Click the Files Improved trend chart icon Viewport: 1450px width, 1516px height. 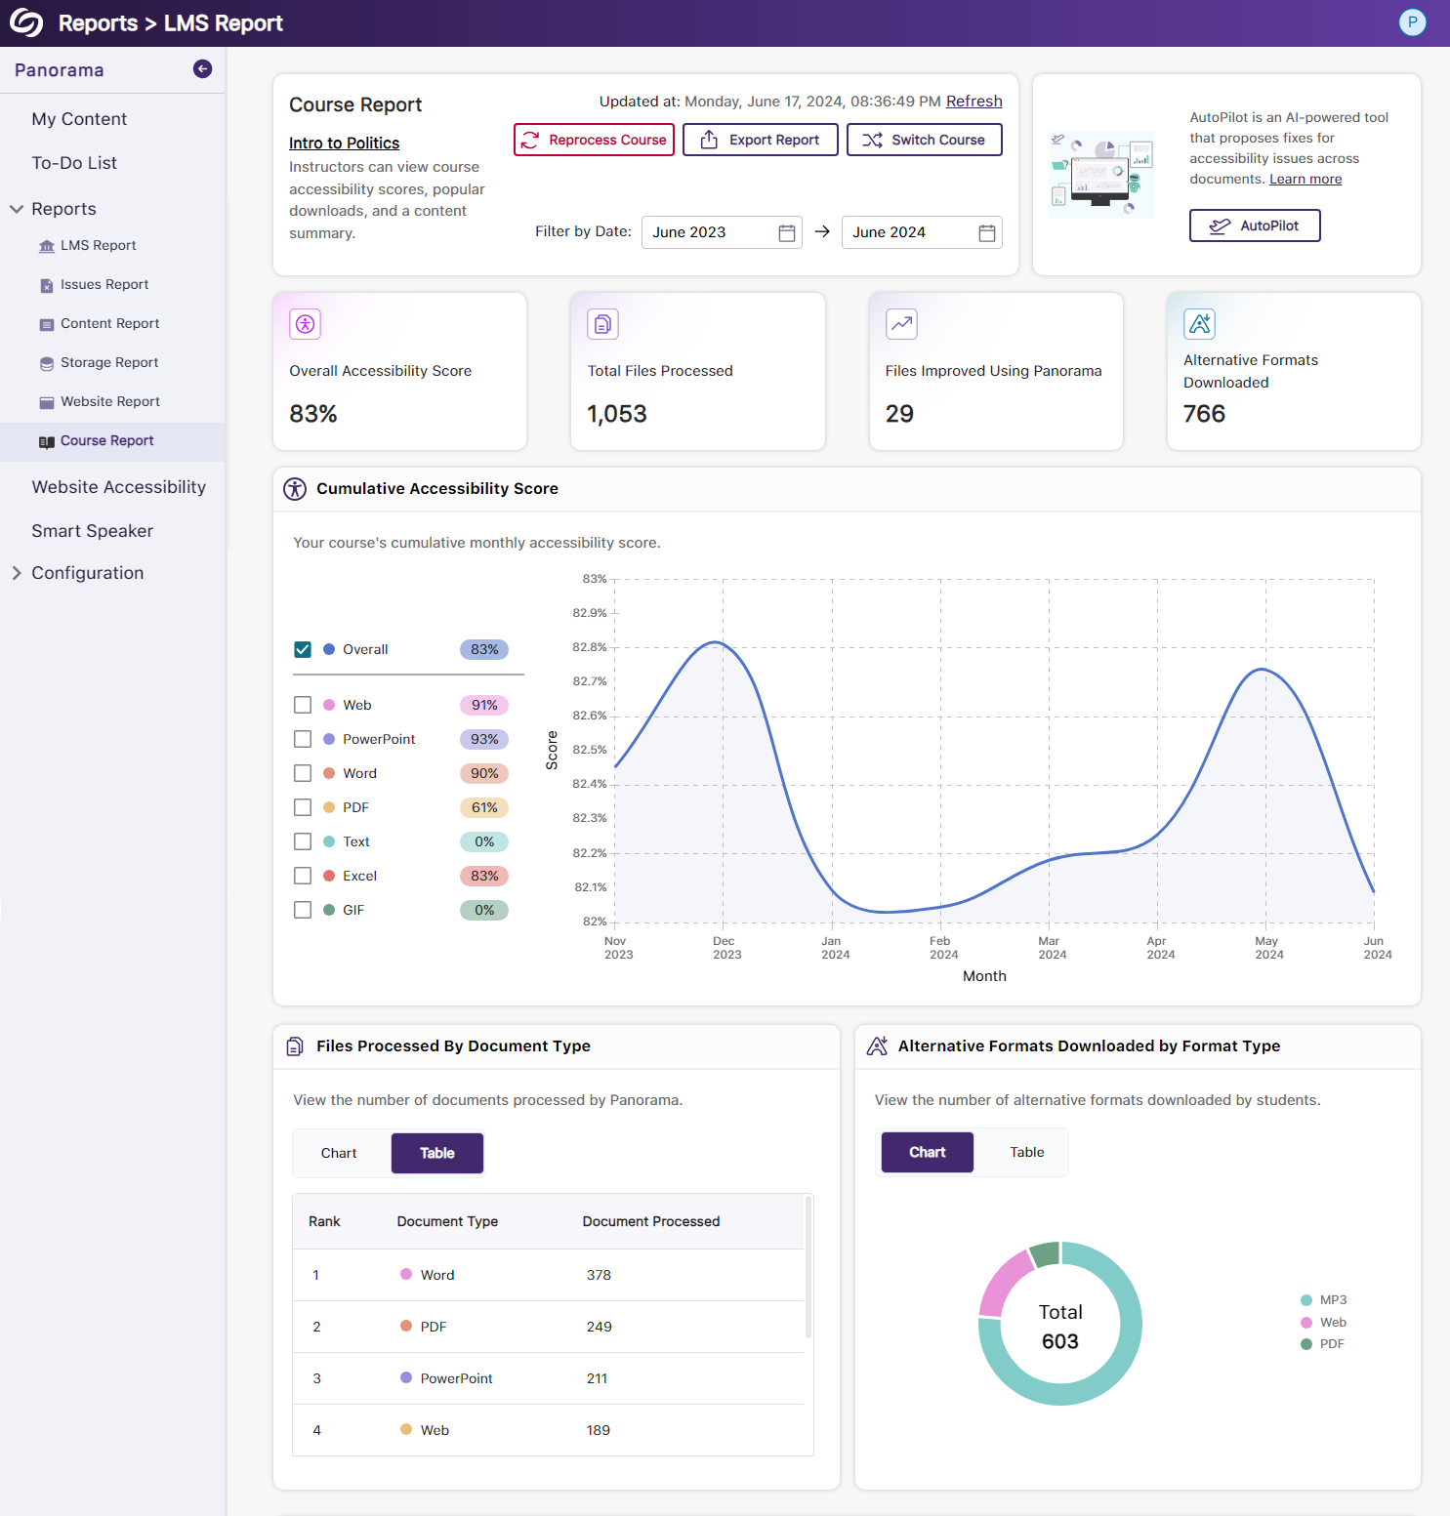[x=900, y=324]
